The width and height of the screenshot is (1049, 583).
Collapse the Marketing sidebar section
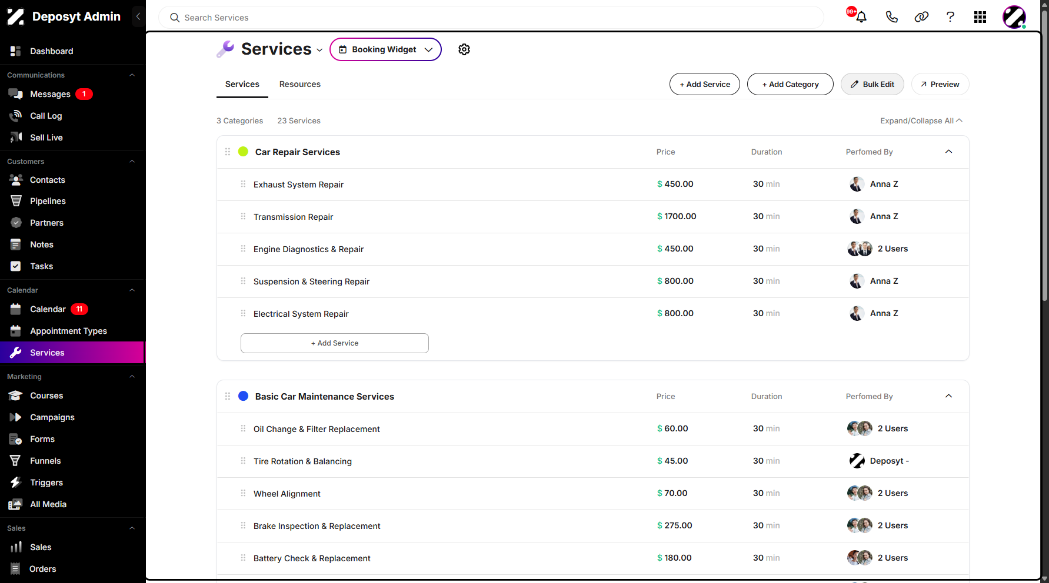(x=132, y=377)
